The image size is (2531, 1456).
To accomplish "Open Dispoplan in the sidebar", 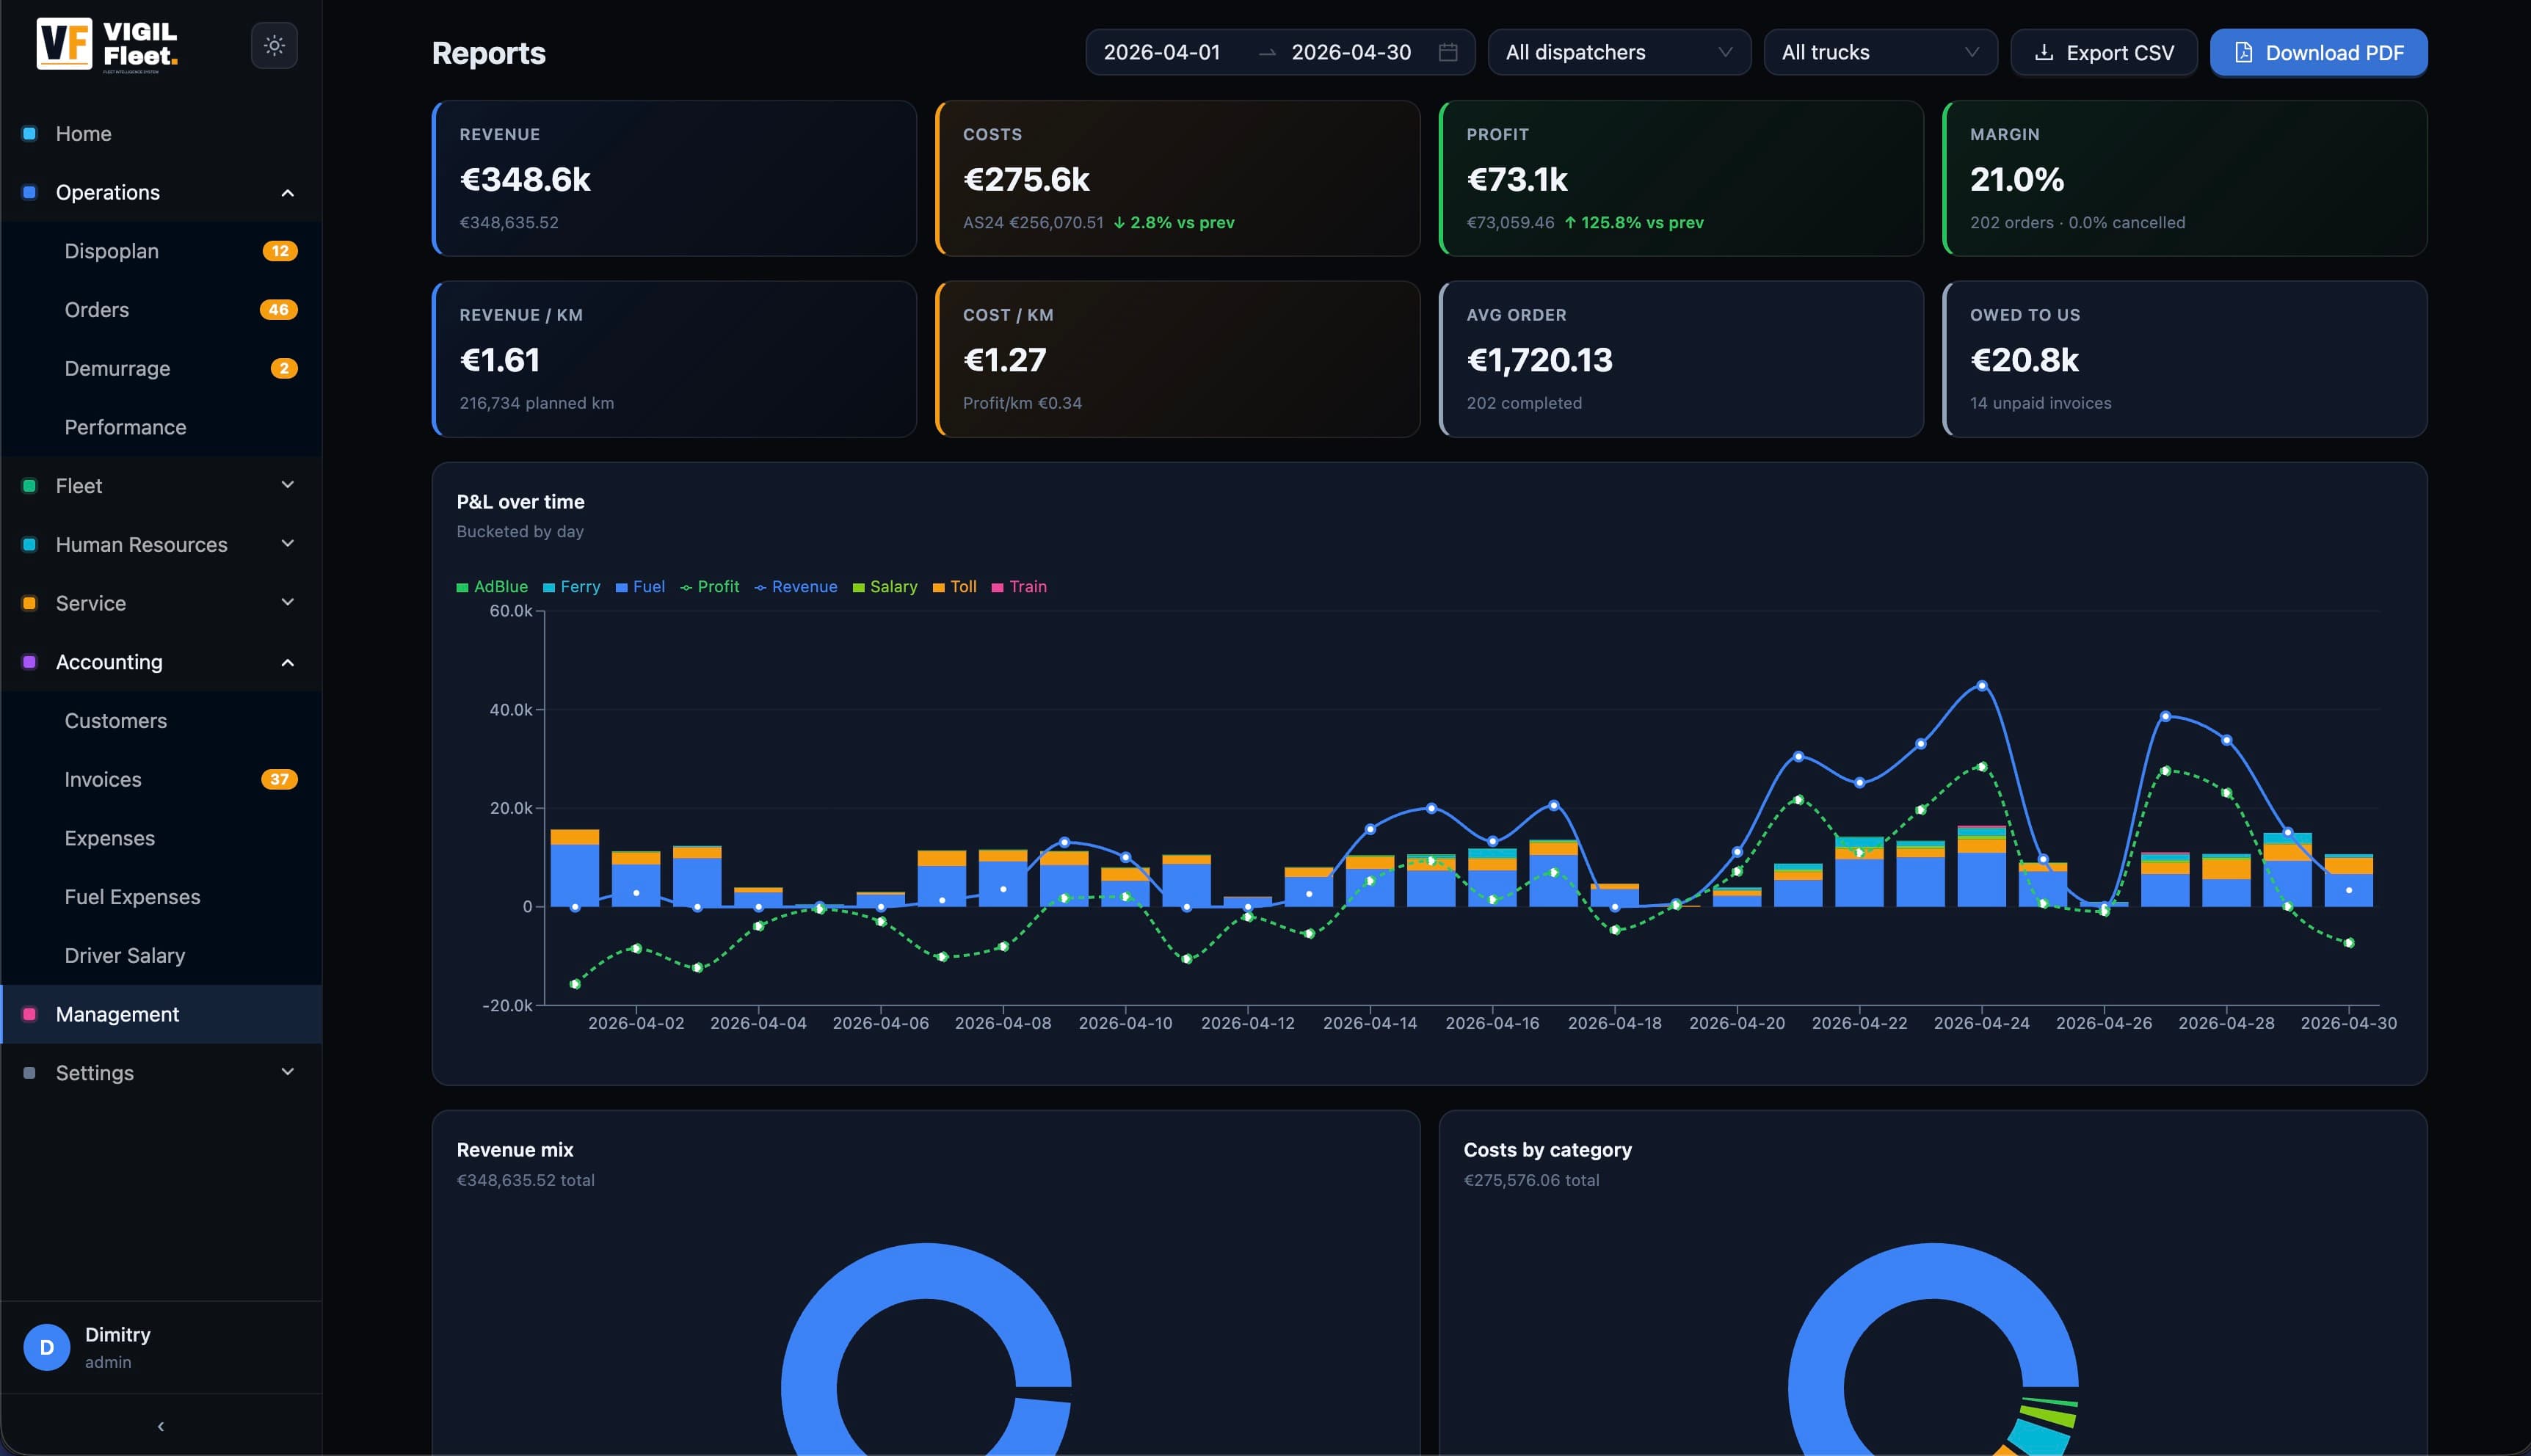I will pos(162,251).
